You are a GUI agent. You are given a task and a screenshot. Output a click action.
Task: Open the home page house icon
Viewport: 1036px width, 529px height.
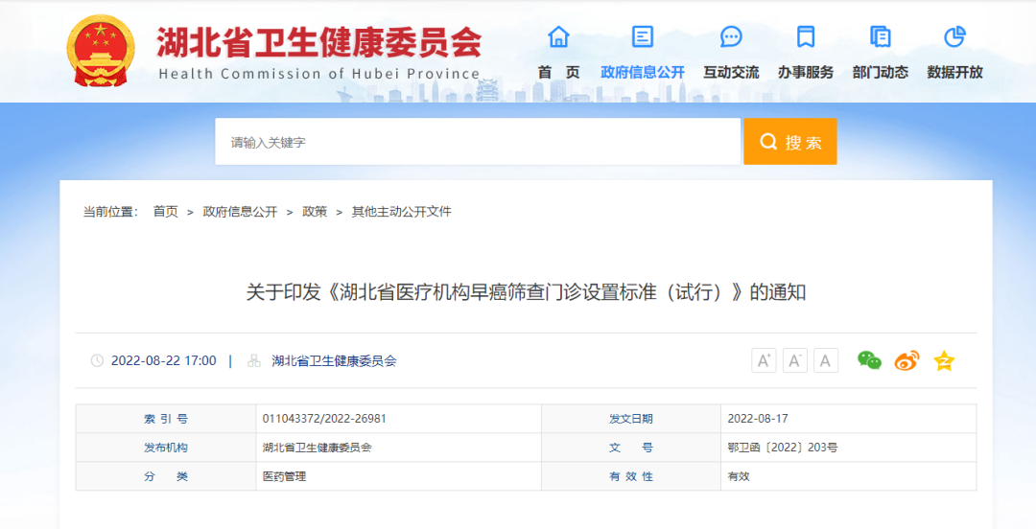click(x=558, y=36)
